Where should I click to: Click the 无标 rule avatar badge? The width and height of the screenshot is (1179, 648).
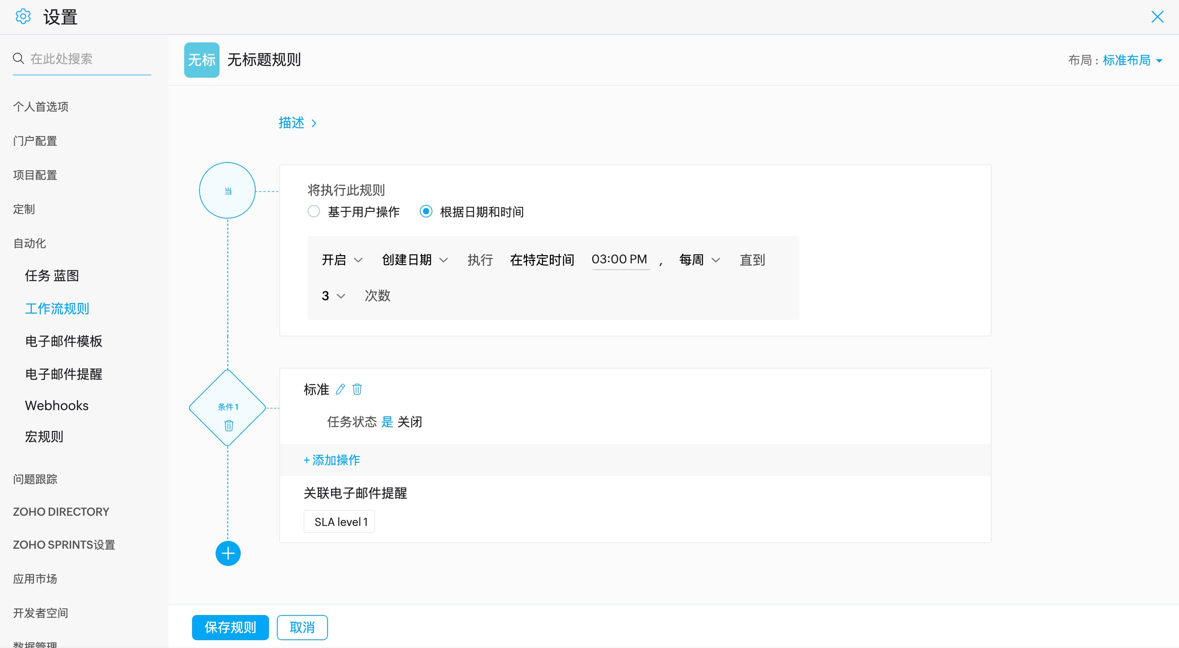click(x=201, y=60)
